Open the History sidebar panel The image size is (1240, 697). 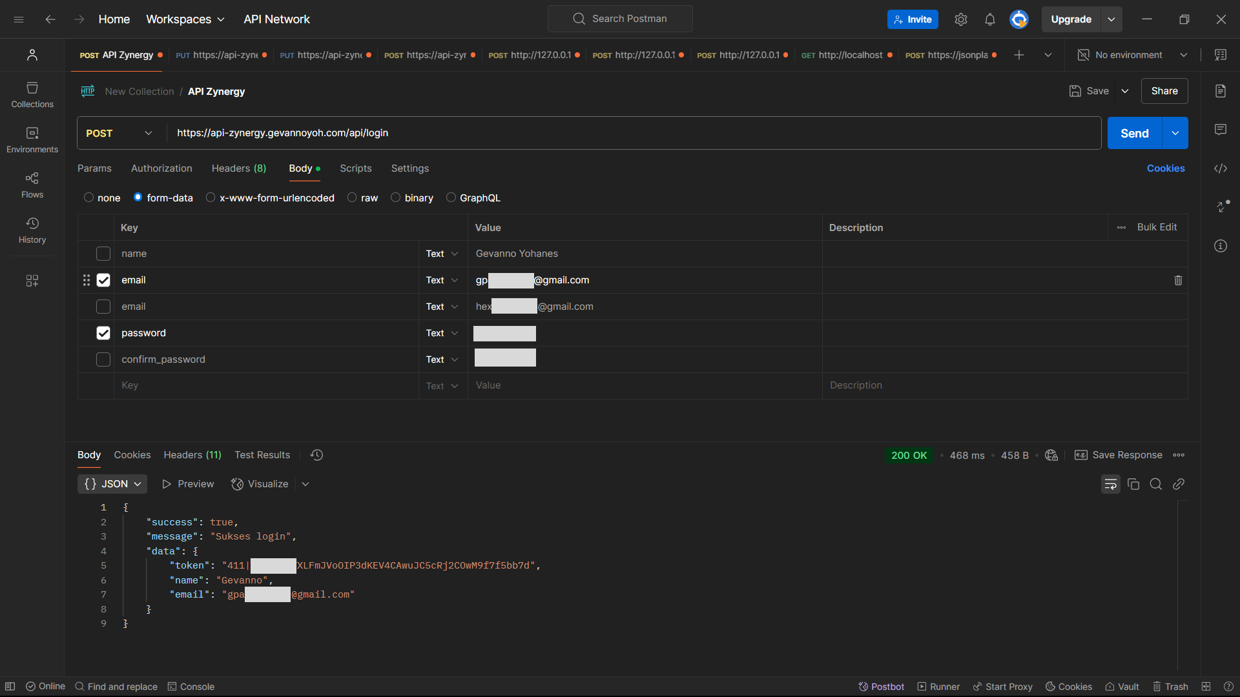32,230
